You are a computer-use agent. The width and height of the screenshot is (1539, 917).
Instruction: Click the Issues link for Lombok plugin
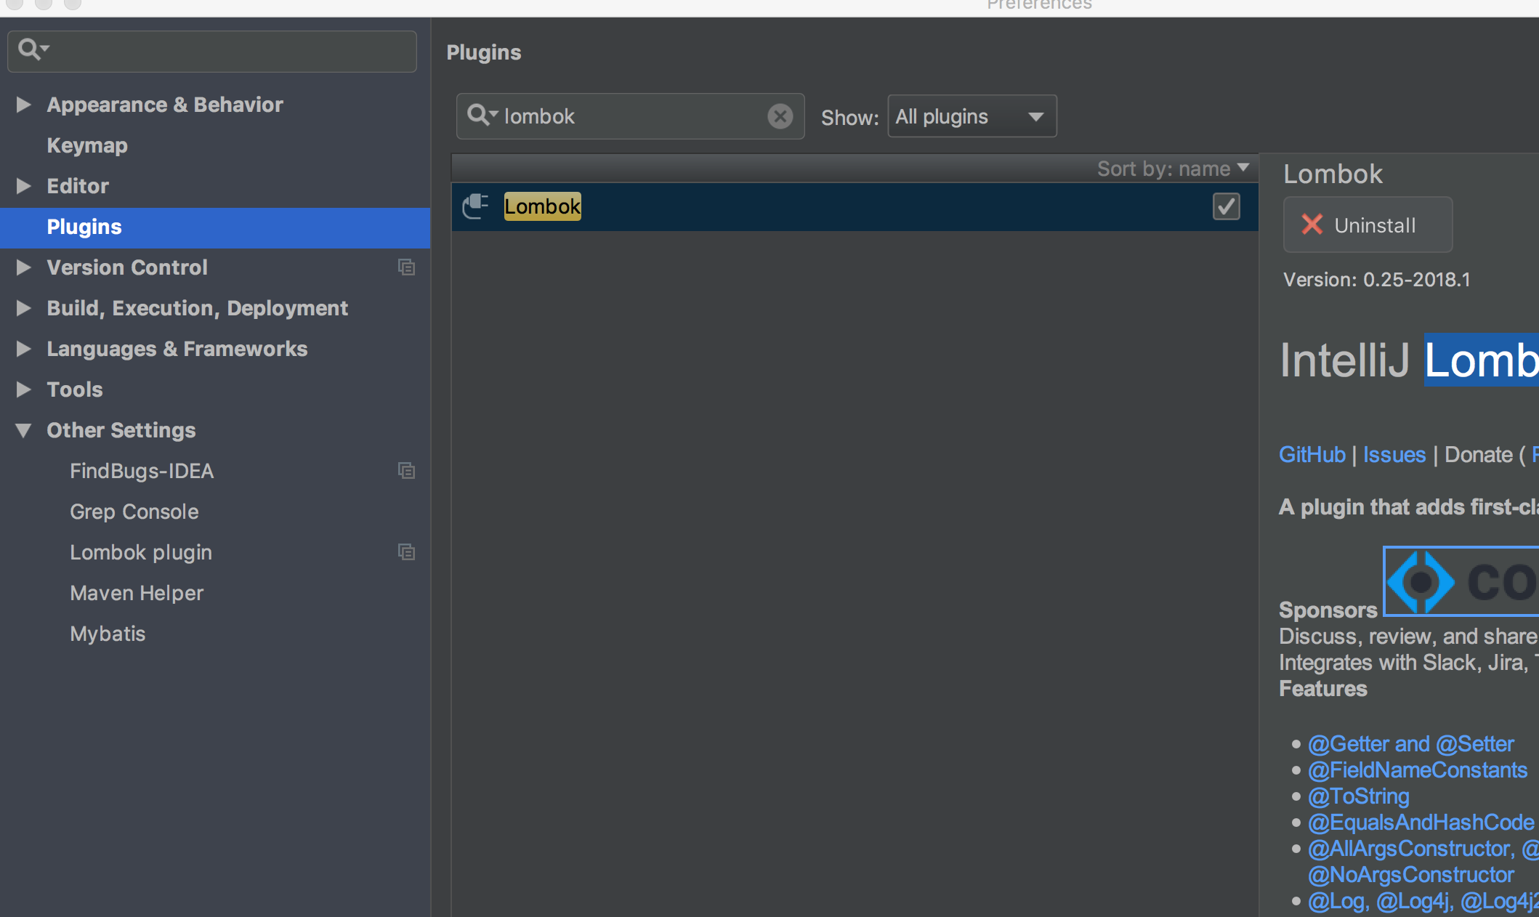[1395, 454]
